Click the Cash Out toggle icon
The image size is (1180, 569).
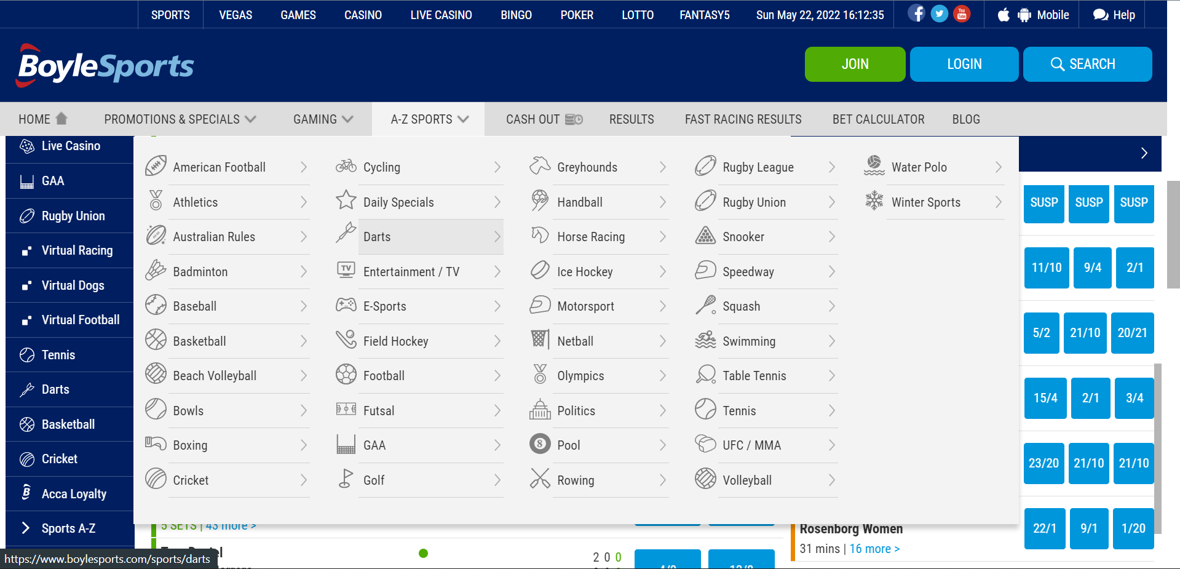tap(574, 119)
